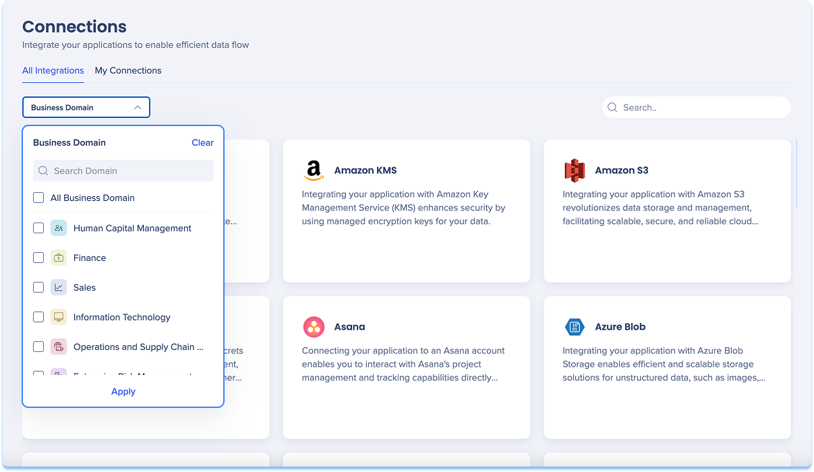814x472 pixels.
Task: Tick the Human Capital Management checkbox
Action: click(x=38, y=228)
